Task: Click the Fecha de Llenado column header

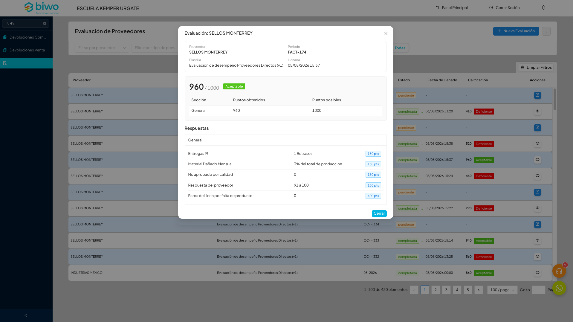Action: [x=442, y=80]
